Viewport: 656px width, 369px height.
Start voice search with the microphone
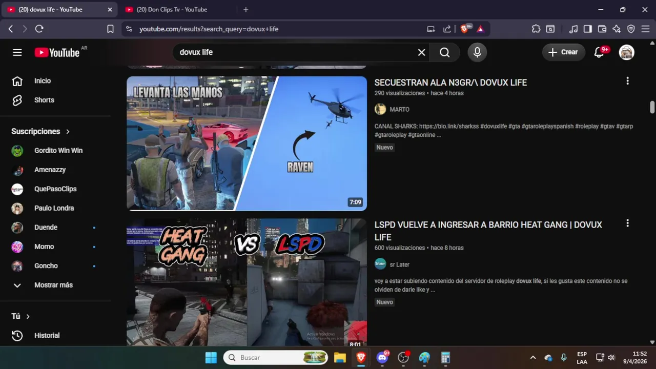coord(477,52)
